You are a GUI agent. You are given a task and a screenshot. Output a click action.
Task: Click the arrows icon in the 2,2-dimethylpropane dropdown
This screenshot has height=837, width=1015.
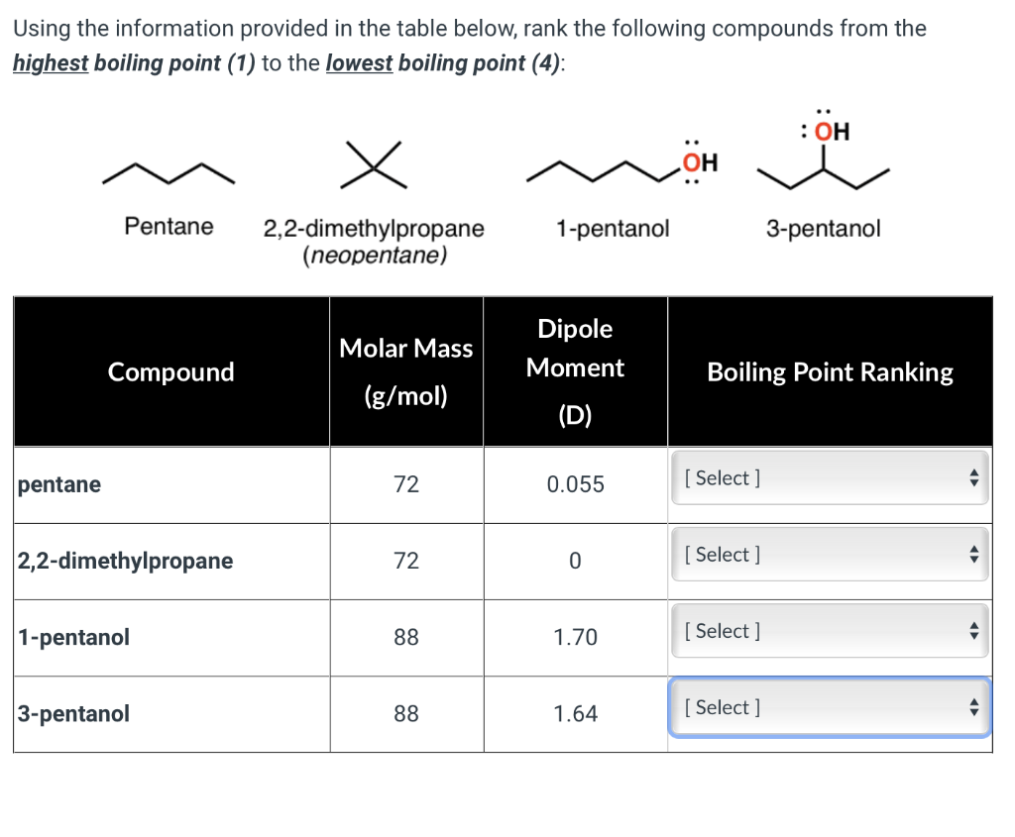point(973,555)
